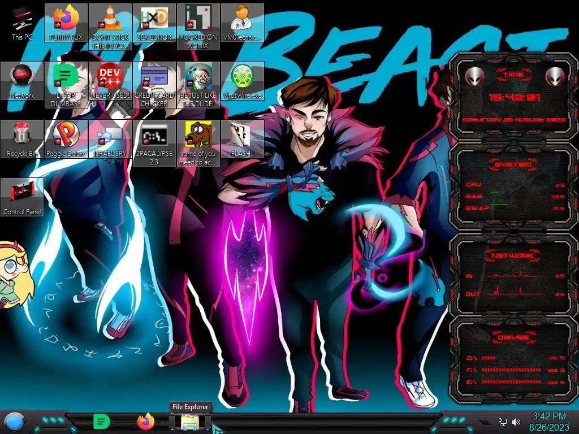Click the widget clock reading
The image size is (579, 434).
(514, 97)
